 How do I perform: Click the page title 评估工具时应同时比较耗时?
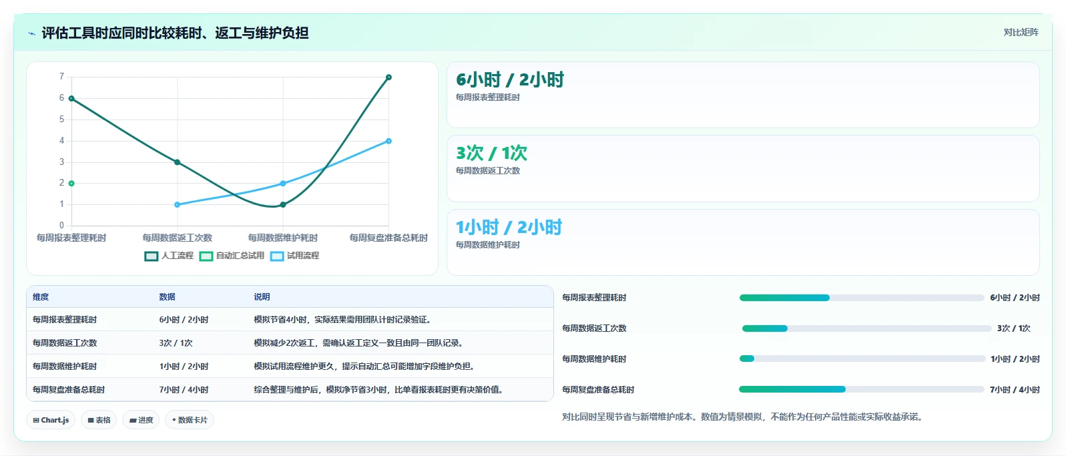click(175, 33)
